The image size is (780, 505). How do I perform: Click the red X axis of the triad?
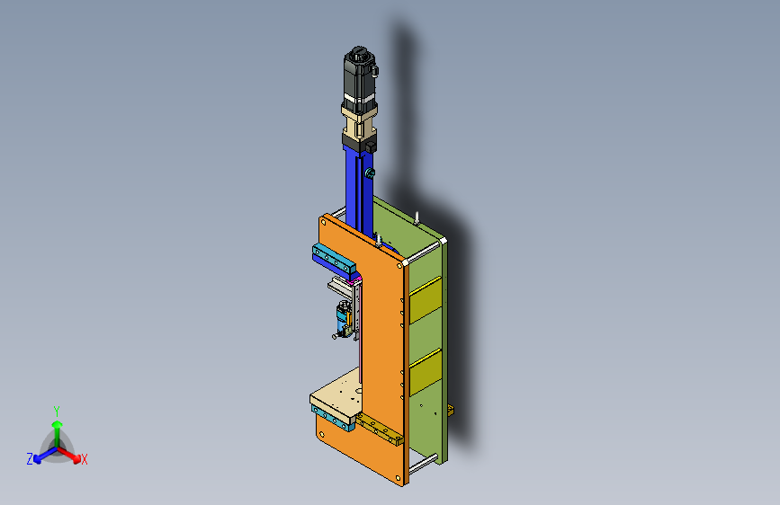71,455
